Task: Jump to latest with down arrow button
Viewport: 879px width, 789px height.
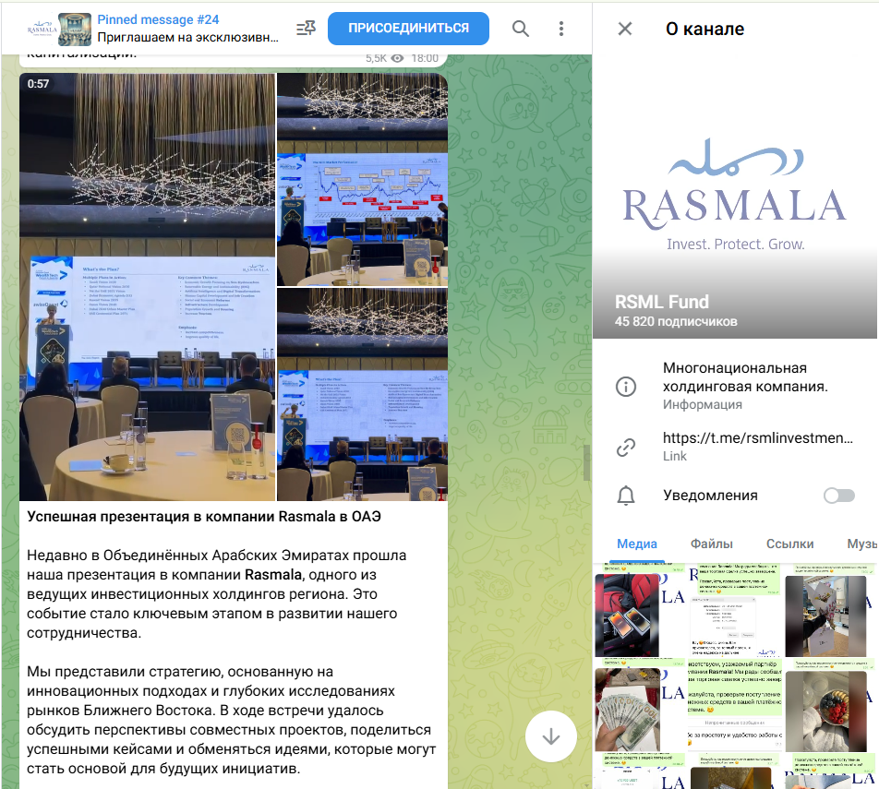Action: click(550, 736)
